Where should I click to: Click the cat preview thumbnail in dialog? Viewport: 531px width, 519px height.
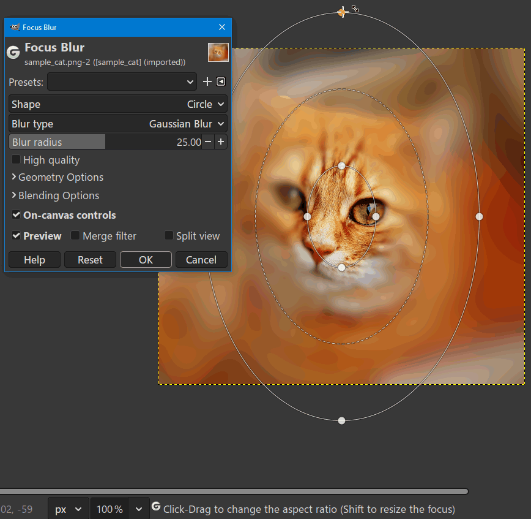click(x=218, y=52)
